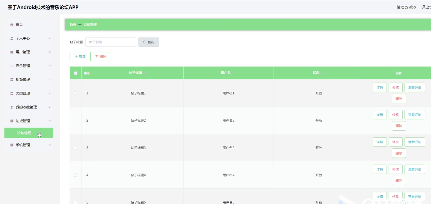Expand the 视频管理 chevron
This screenshot has width=431, height=204.
[50, 80]
